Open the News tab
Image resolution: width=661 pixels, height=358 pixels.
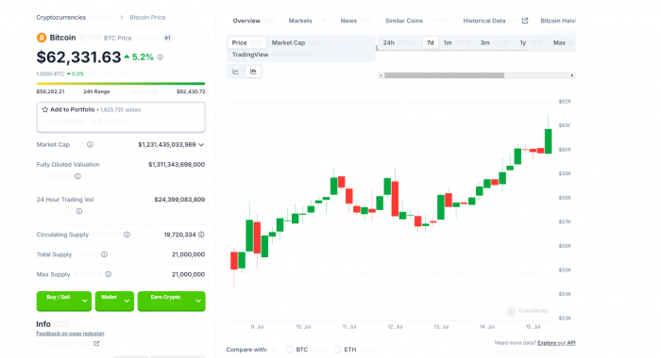(x=348, y=21)
